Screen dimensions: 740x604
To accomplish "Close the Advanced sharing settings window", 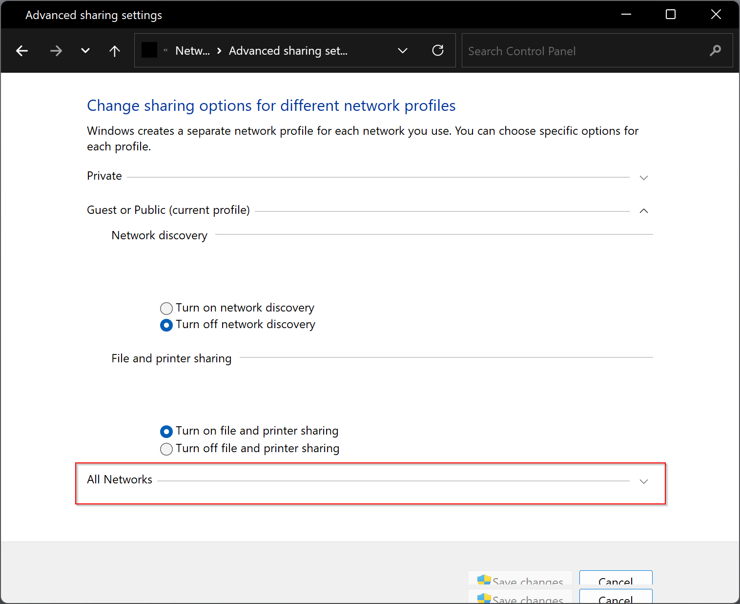I will click(x=716, y=15).
